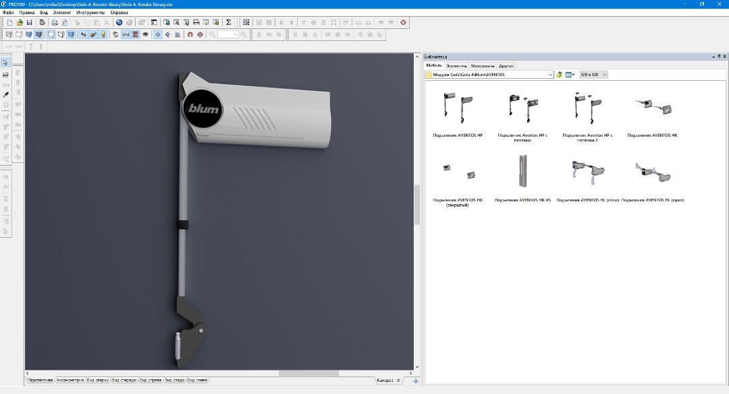This screenshot has height=394, width=729.
Task: Switch to Вид справа view tab
Action: (151, 380)
